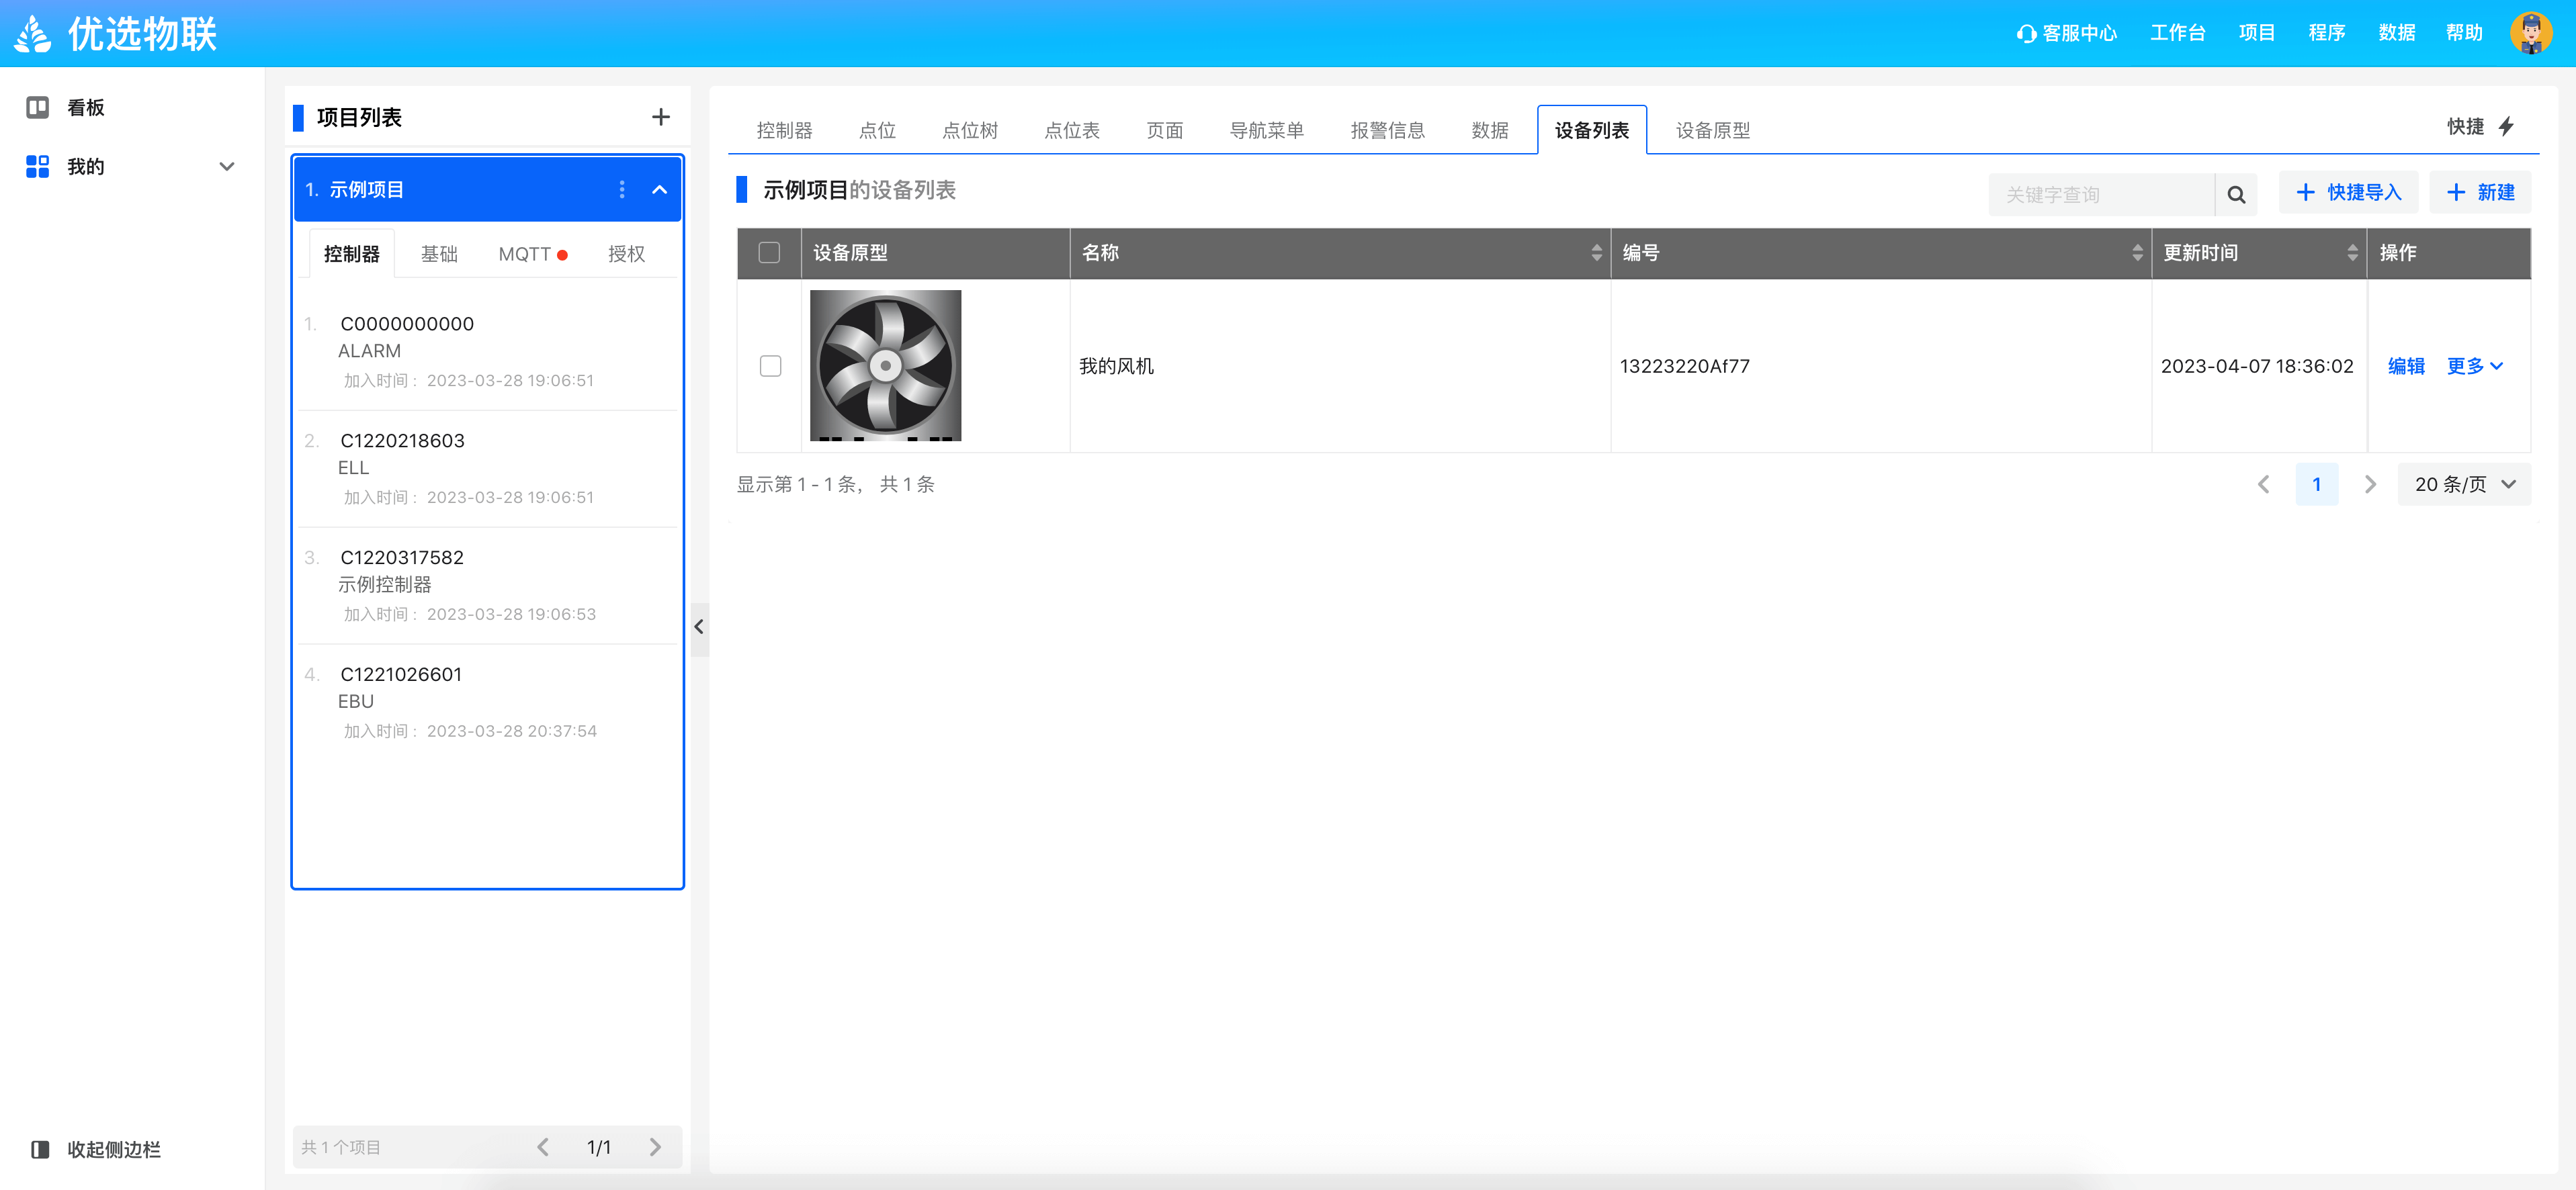Go to previous project list page
The image size is (2576, 1190).
[543, 1146]
